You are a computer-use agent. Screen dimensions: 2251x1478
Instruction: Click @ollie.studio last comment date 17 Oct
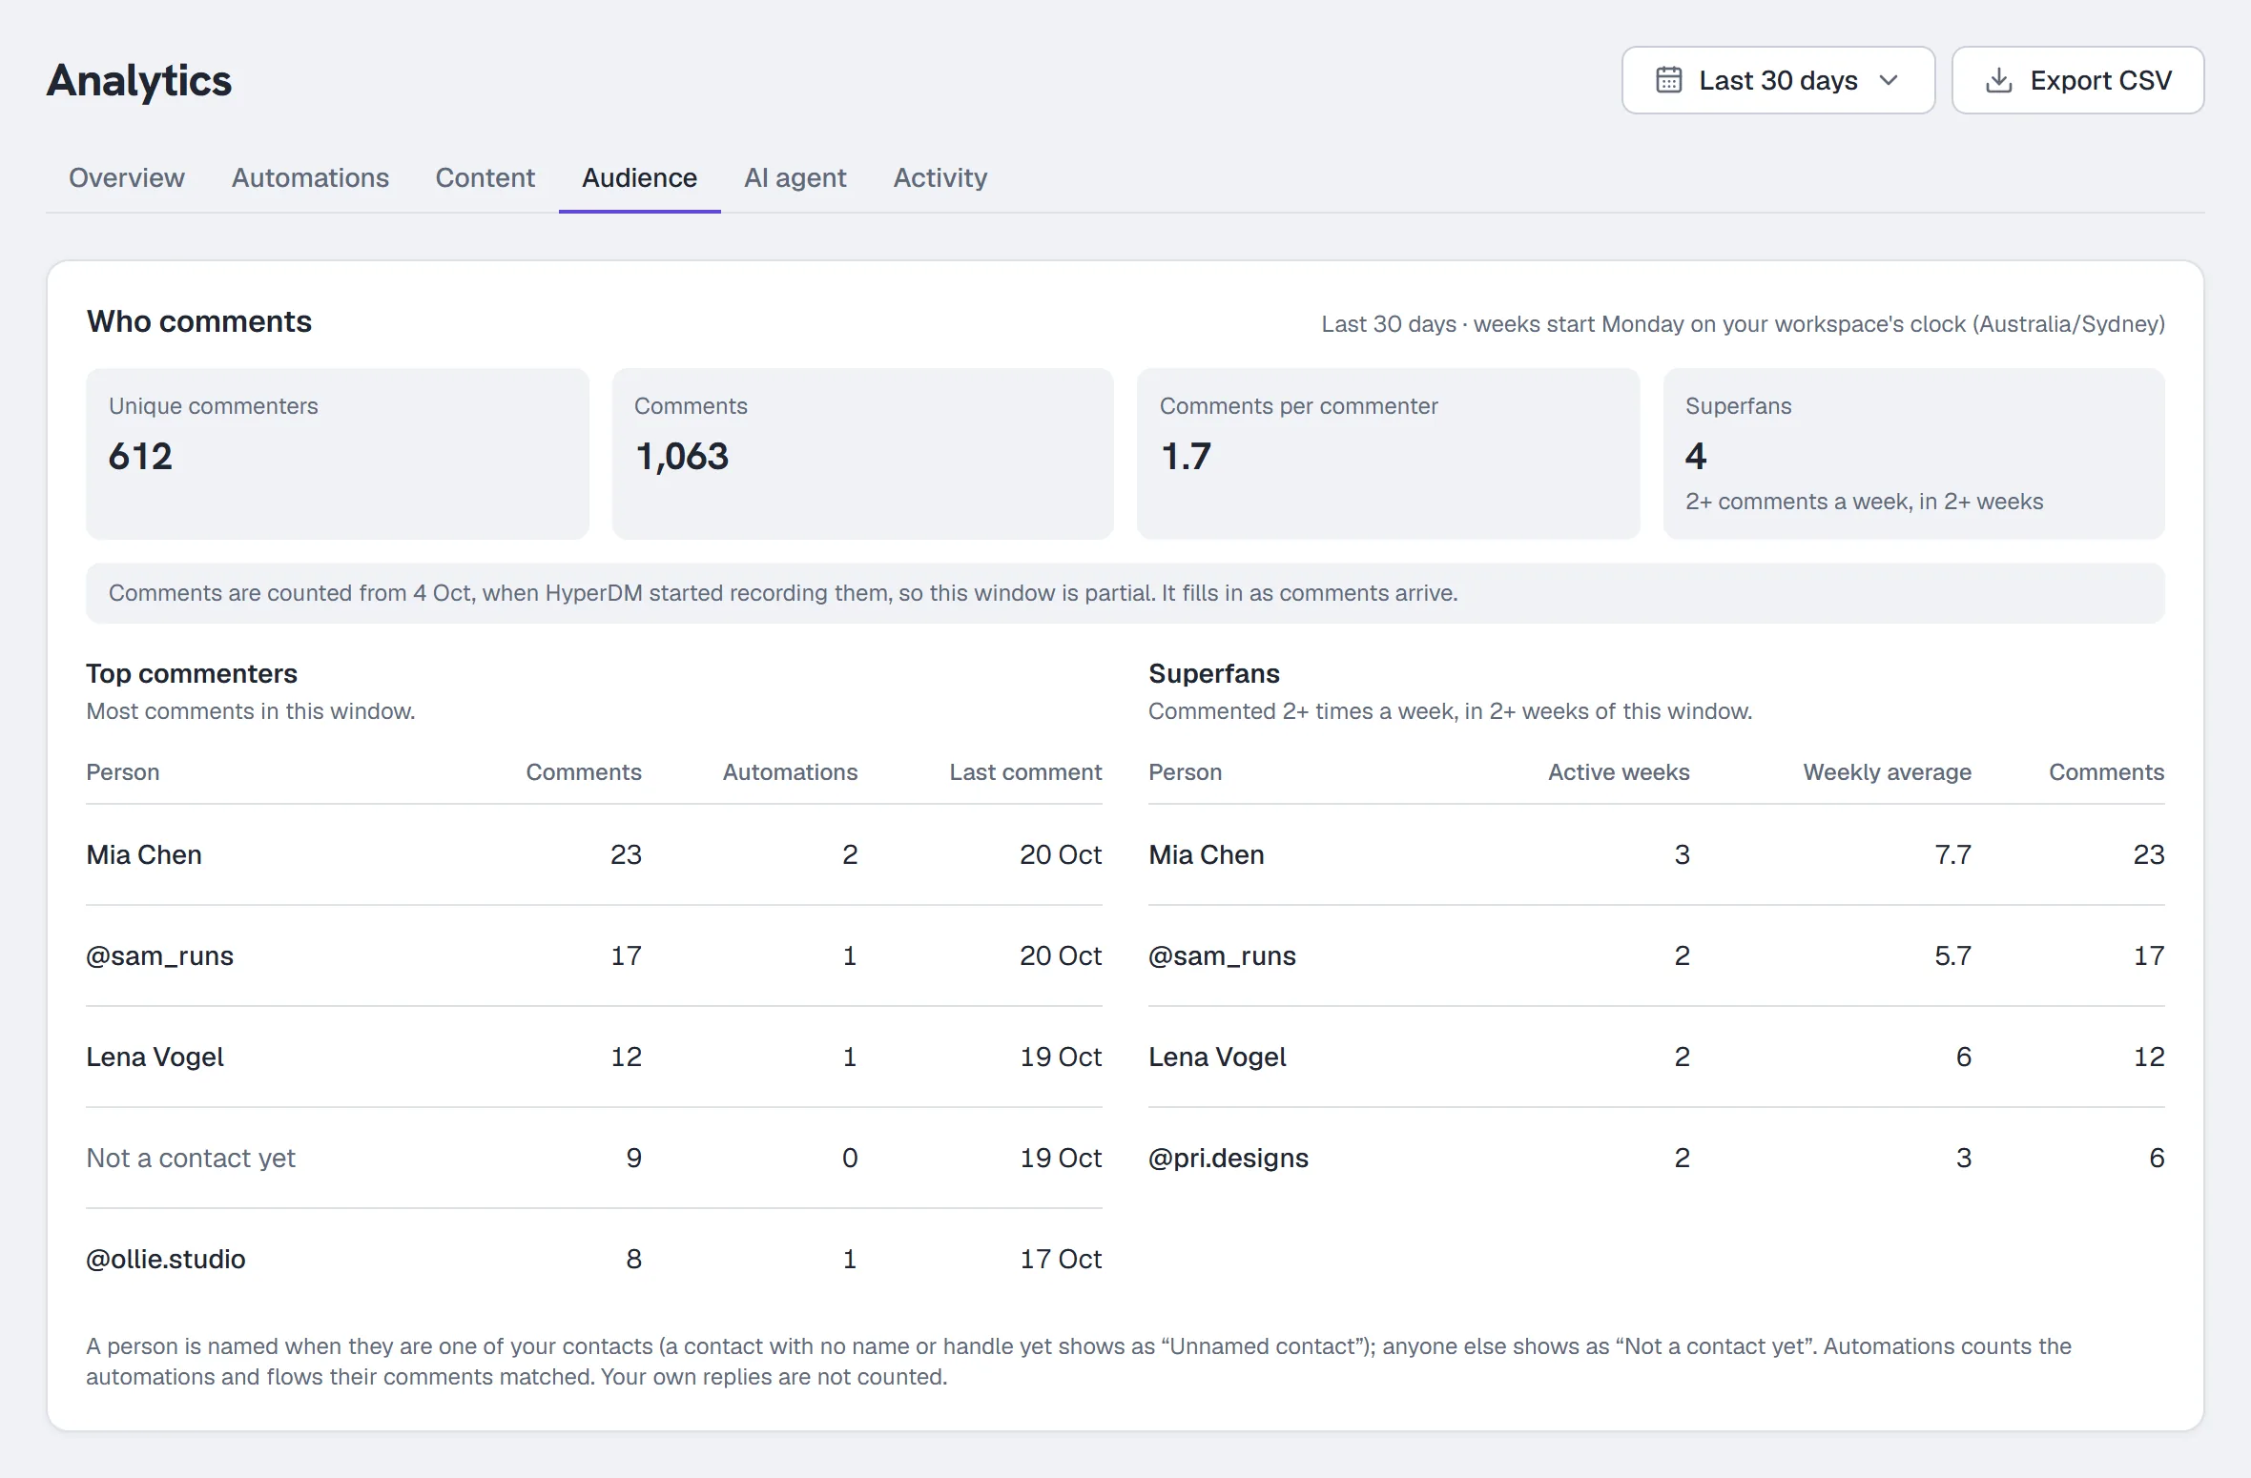pos(1061,1259)
